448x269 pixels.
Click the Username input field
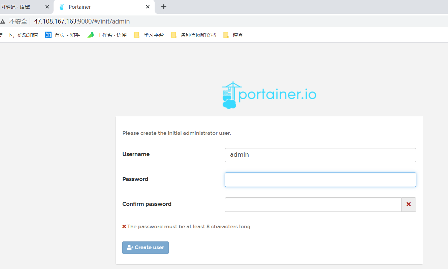tap(320, 155)
